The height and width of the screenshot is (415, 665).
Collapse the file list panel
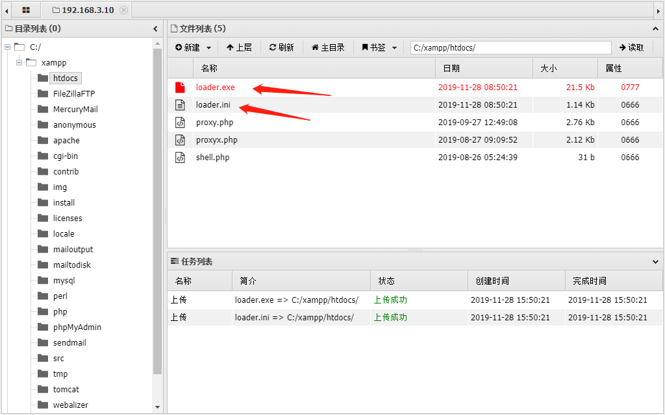[655, 29]
